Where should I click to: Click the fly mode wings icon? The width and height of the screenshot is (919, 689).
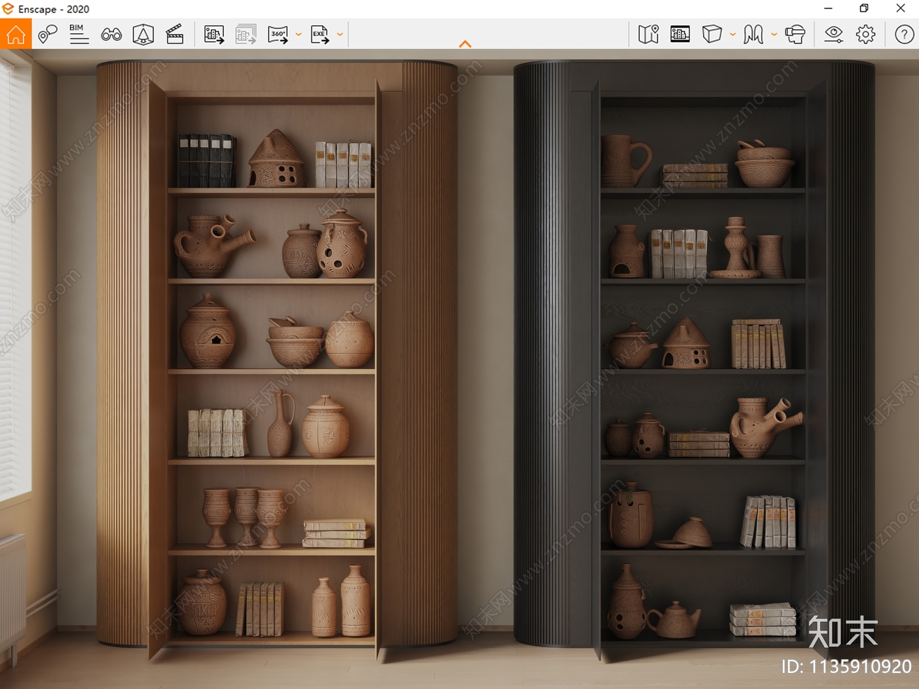pyautogui.click(x=753, y=34)
